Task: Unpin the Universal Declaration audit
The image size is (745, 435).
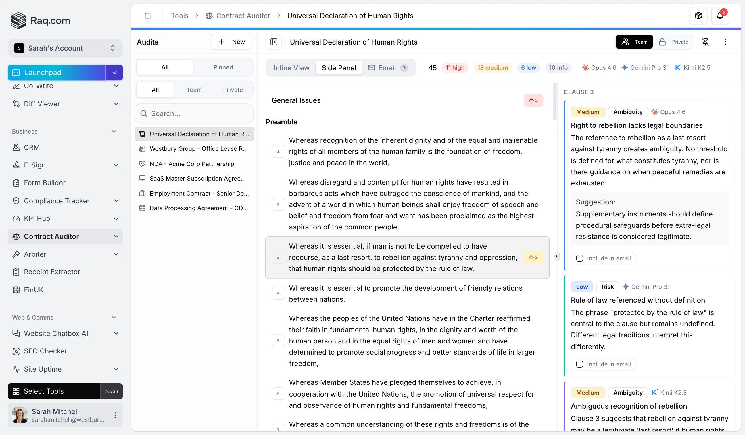Action: (x=706, y=42)
